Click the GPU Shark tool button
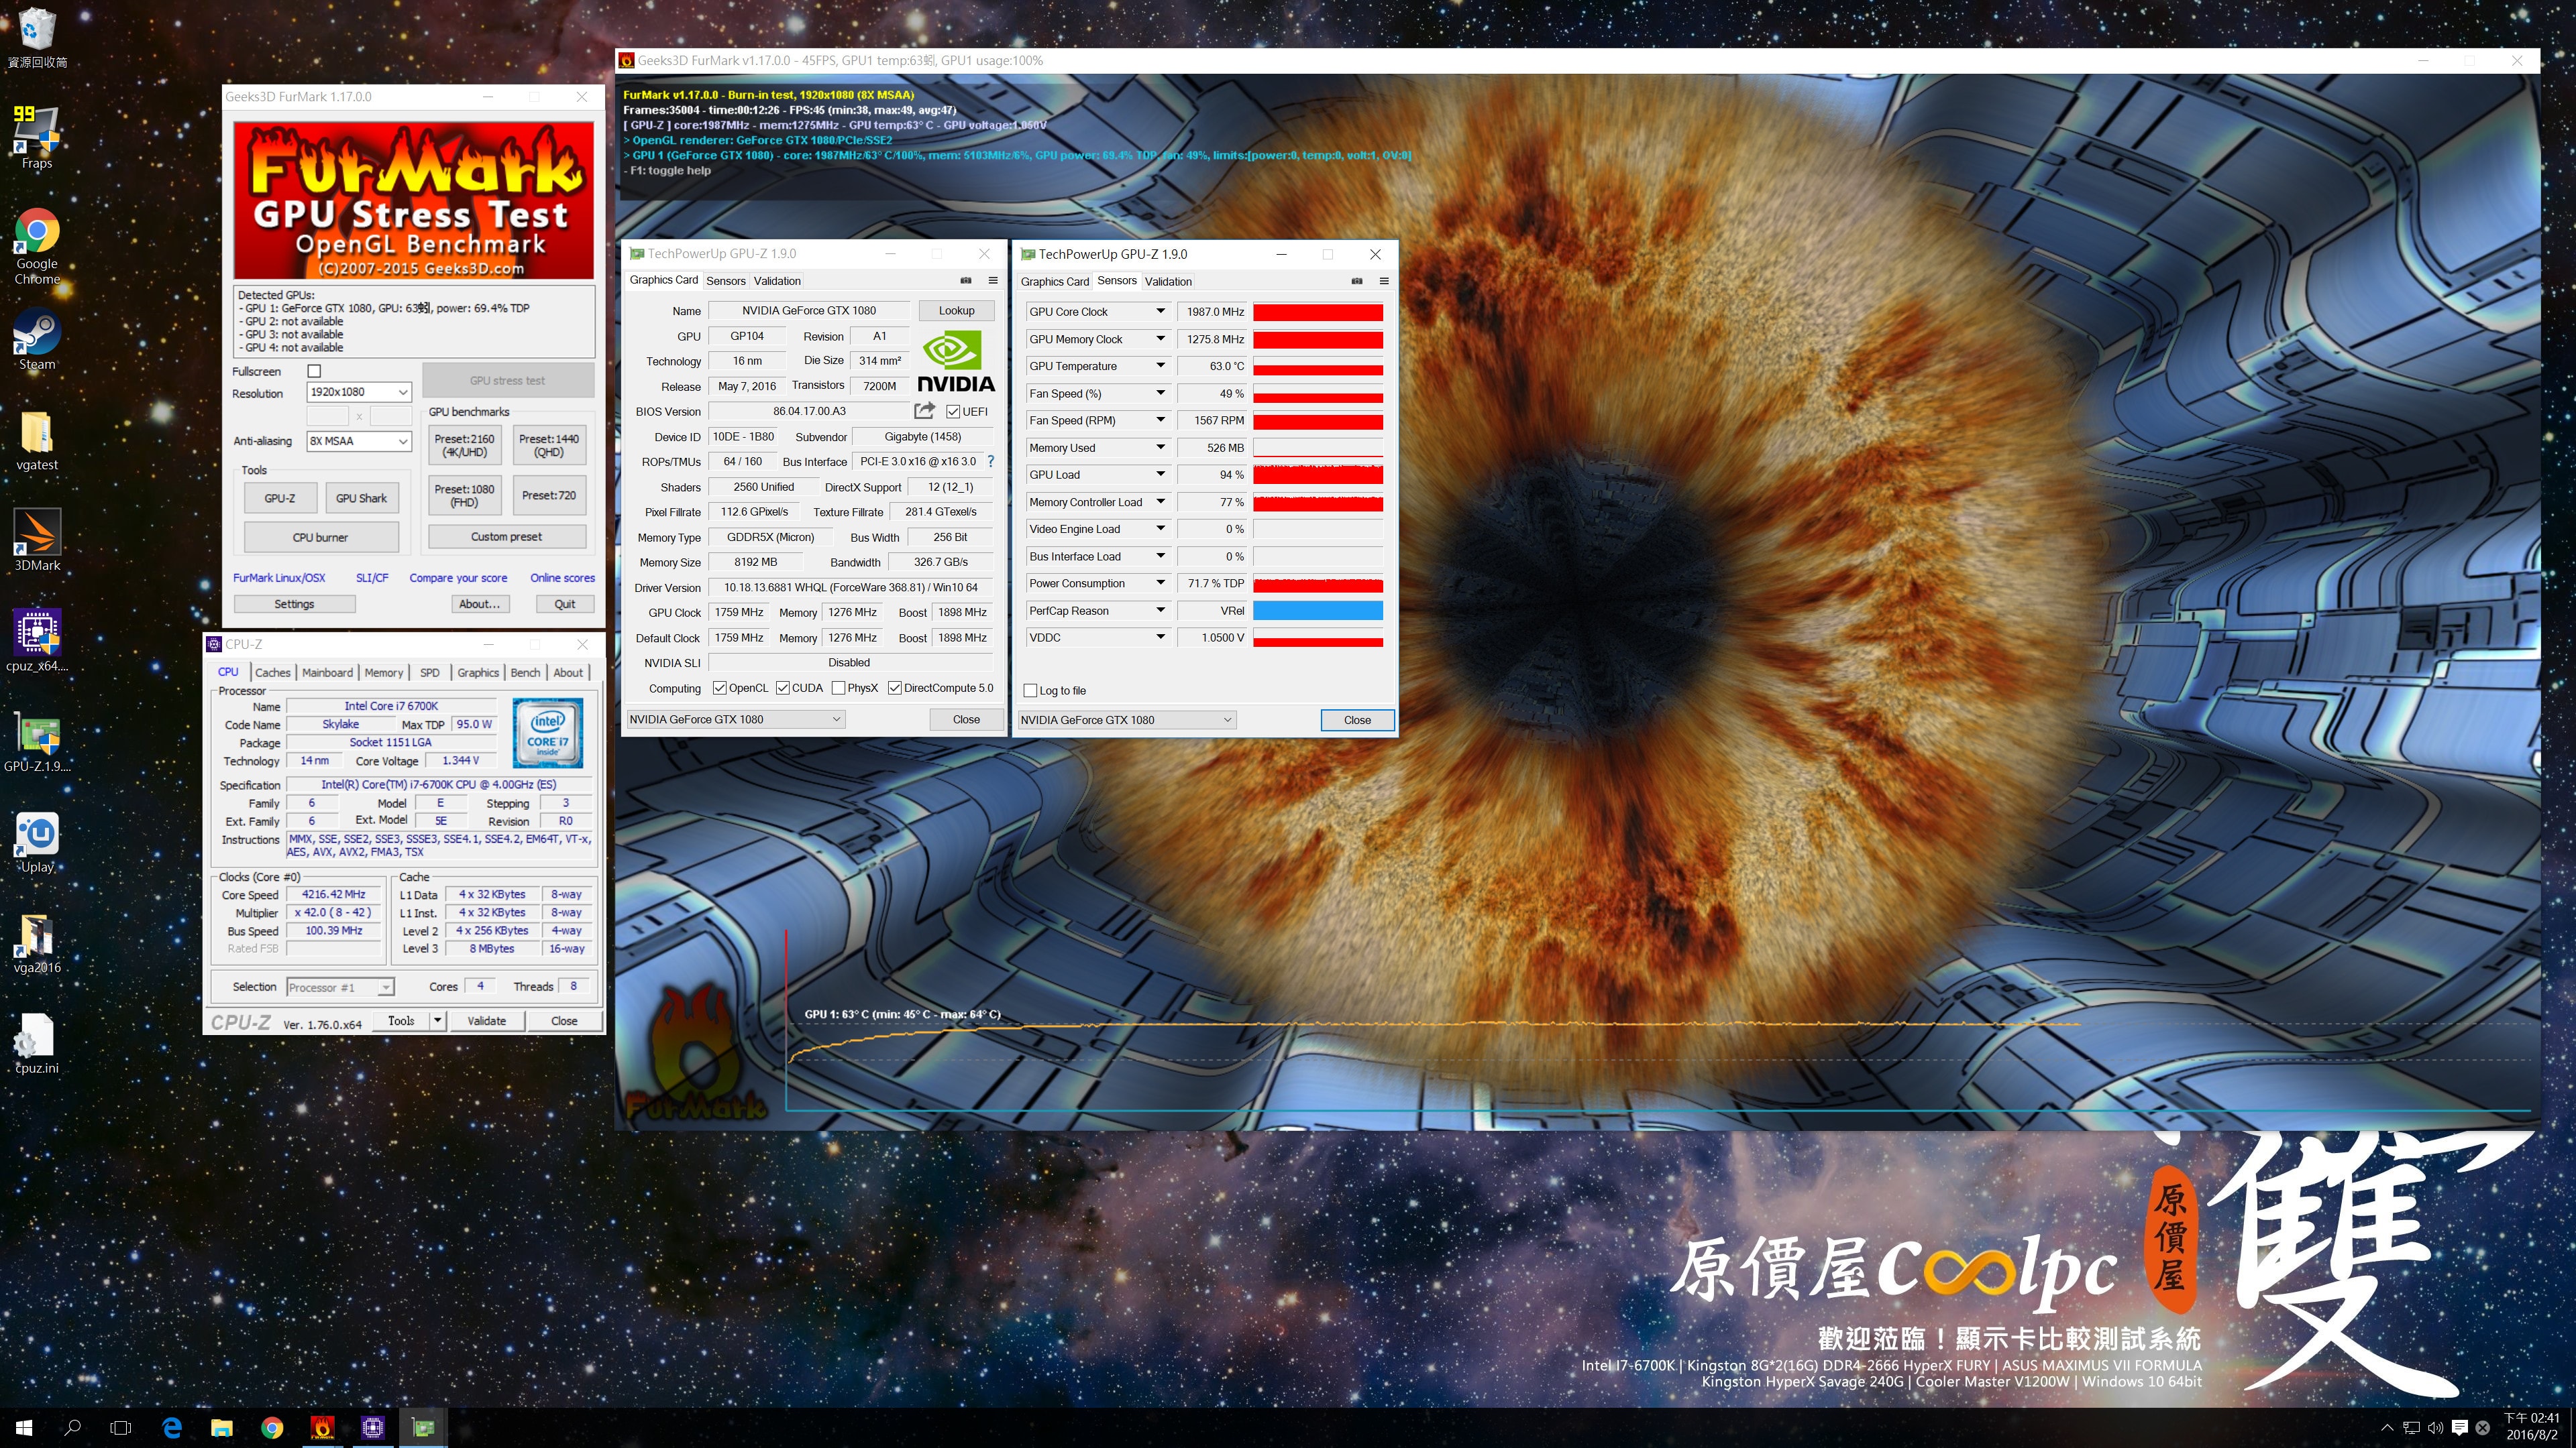 point(361,497)
